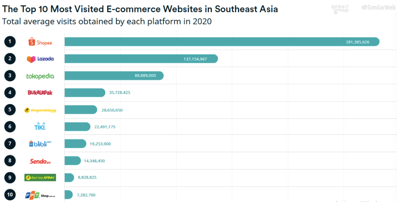
Task: Click the Shopee logo
Action: (40, 42)
